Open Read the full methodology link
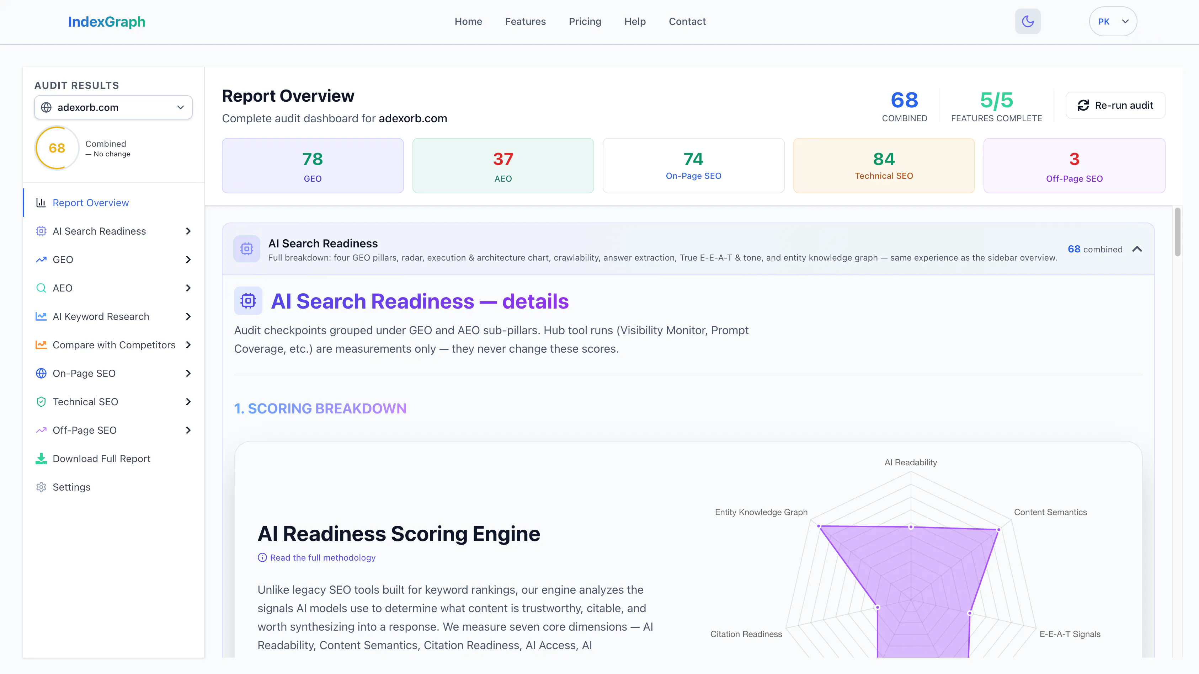Screen dimensions: 1199x674 point(323,558)
